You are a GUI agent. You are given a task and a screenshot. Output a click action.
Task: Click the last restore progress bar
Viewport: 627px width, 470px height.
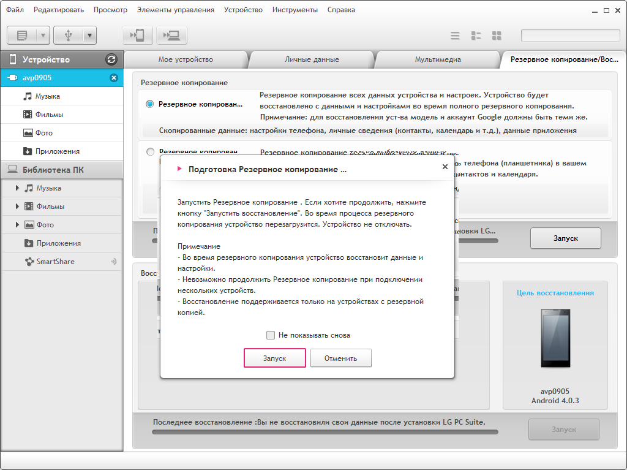[325, 432]
